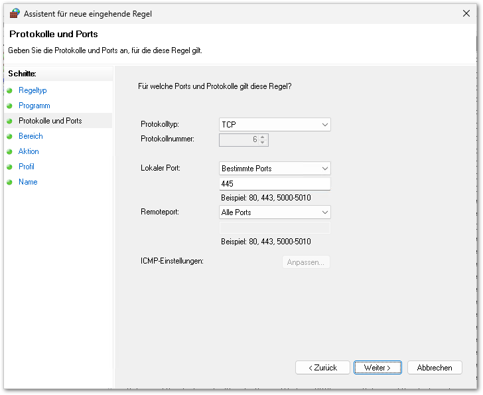Select the Protokolle und Ports step
483x395 pixels.
(50, 121)
